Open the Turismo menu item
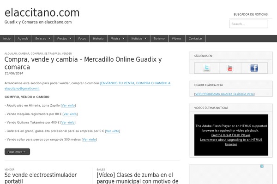This screenshot has width=277, height=184. point(159,38)
